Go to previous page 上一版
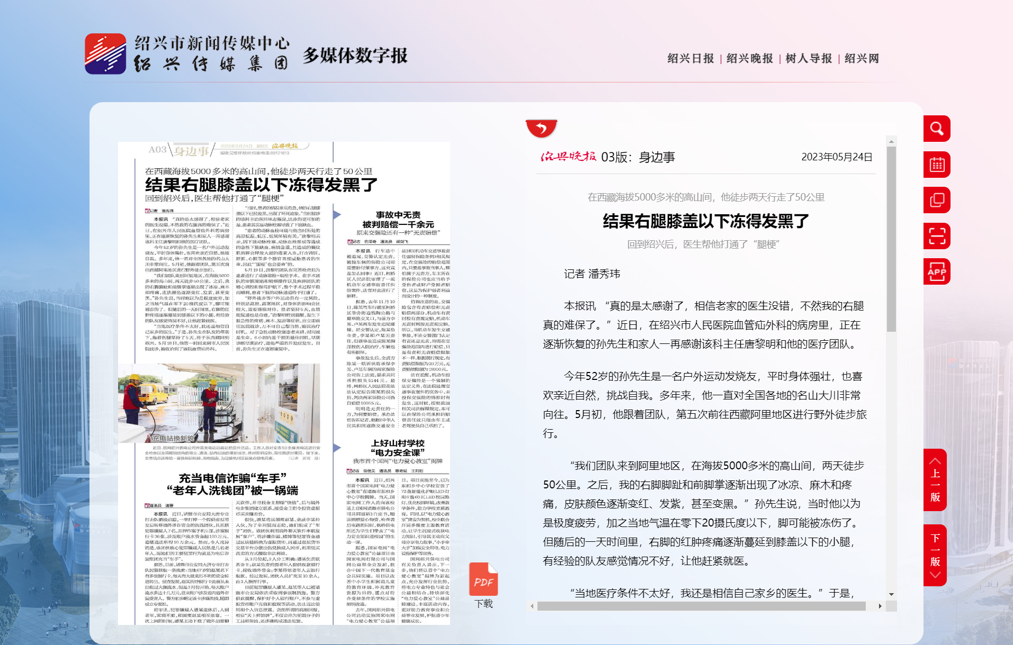Image resolution: width=1013 pixels, height=645 pixels. (x=935, y=480)
